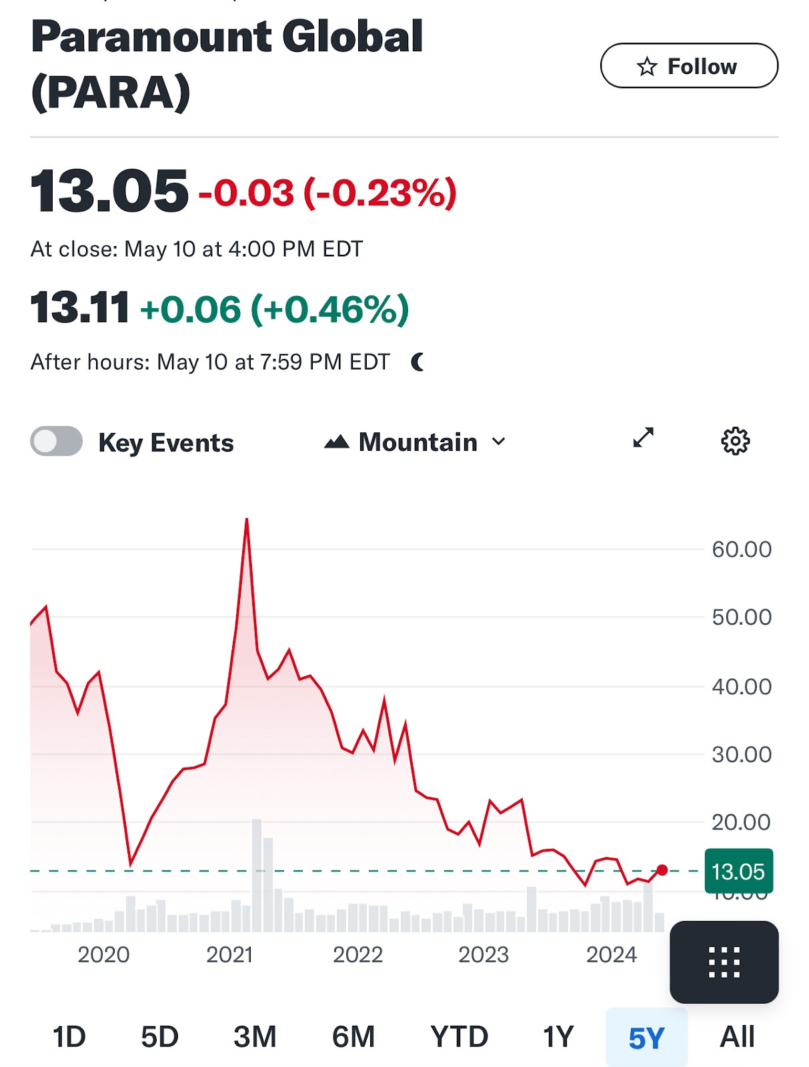This screenshot has height=1067, width=809.
Task: Click the 2020 axis label
Action: 103,954
